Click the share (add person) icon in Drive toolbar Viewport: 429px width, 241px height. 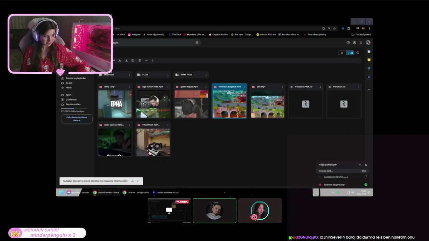[120, 61]
